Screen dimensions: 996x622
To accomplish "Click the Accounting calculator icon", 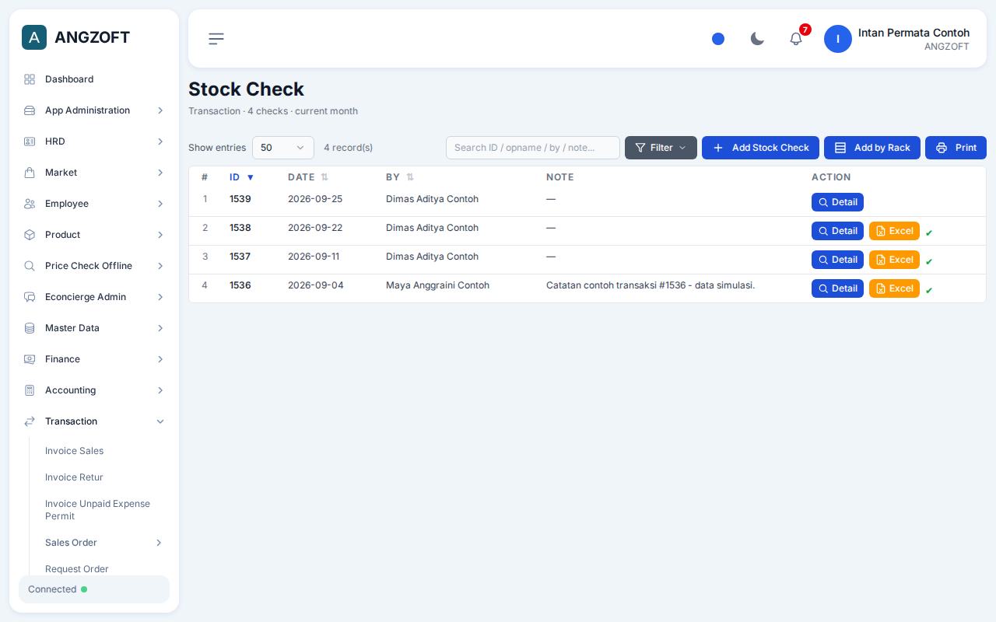I will 30,390.
